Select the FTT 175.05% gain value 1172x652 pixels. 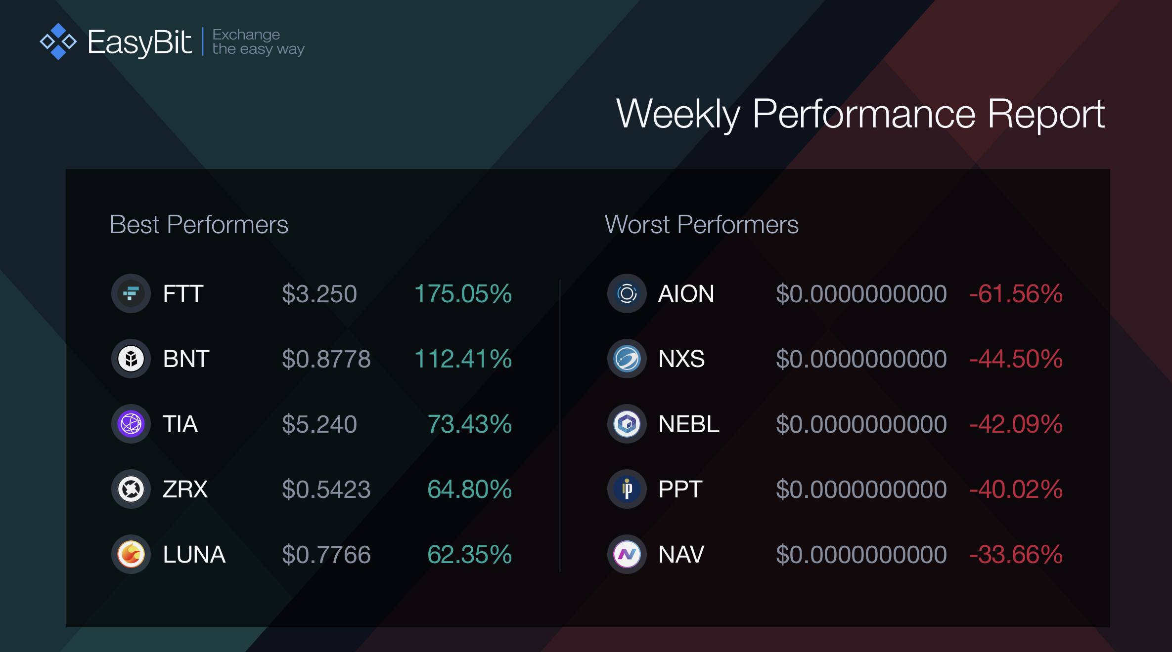[x=463, y=293]
